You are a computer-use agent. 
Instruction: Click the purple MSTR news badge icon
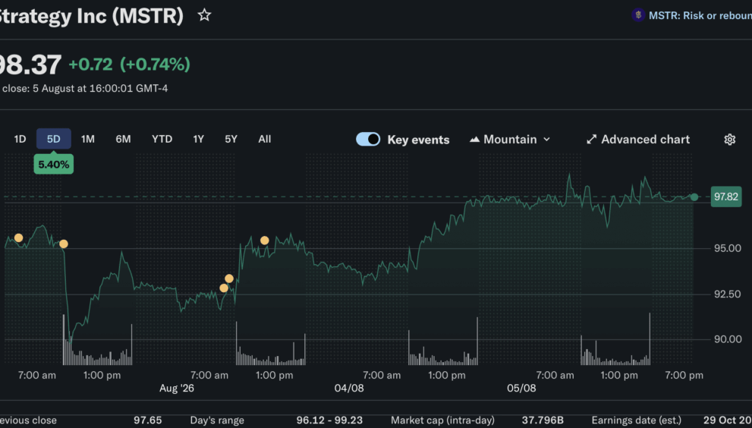coord(638,15)
